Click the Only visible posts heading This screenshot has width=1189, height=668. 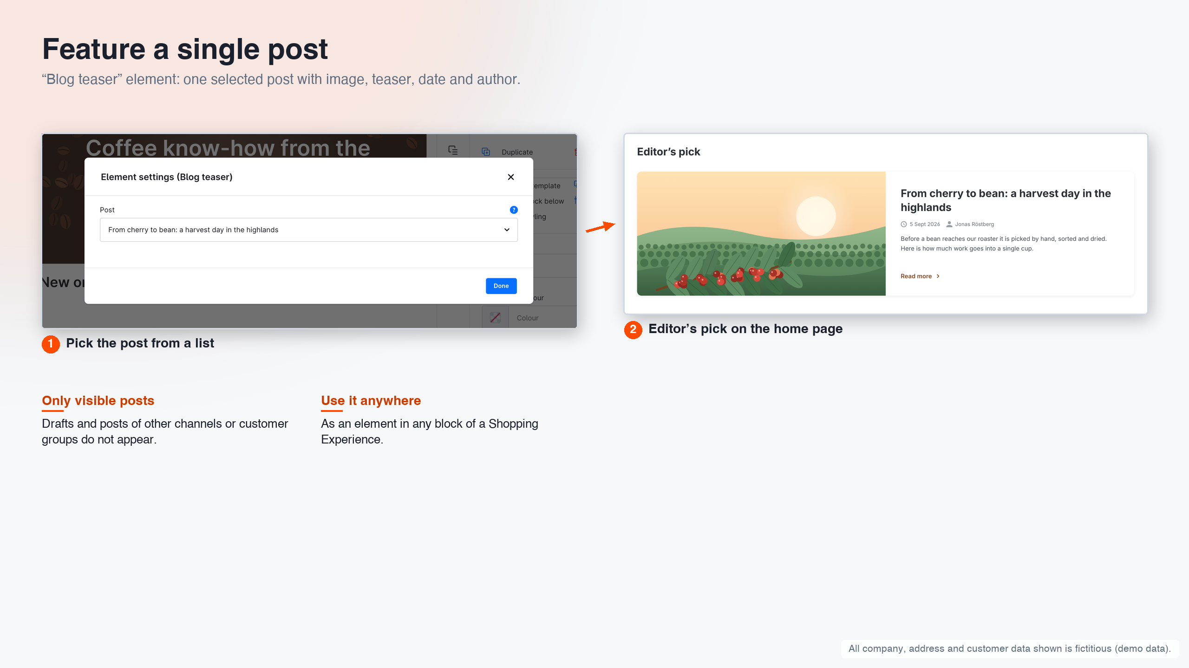click(x=98, y=400)
